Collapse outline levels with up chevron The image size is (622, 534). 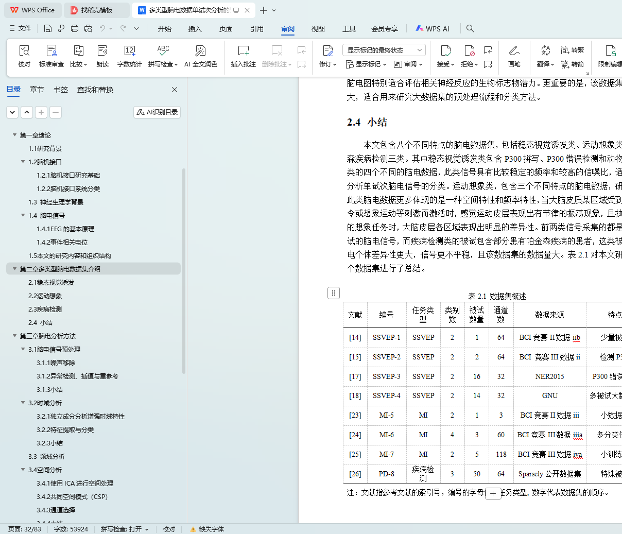coord(27,112)
